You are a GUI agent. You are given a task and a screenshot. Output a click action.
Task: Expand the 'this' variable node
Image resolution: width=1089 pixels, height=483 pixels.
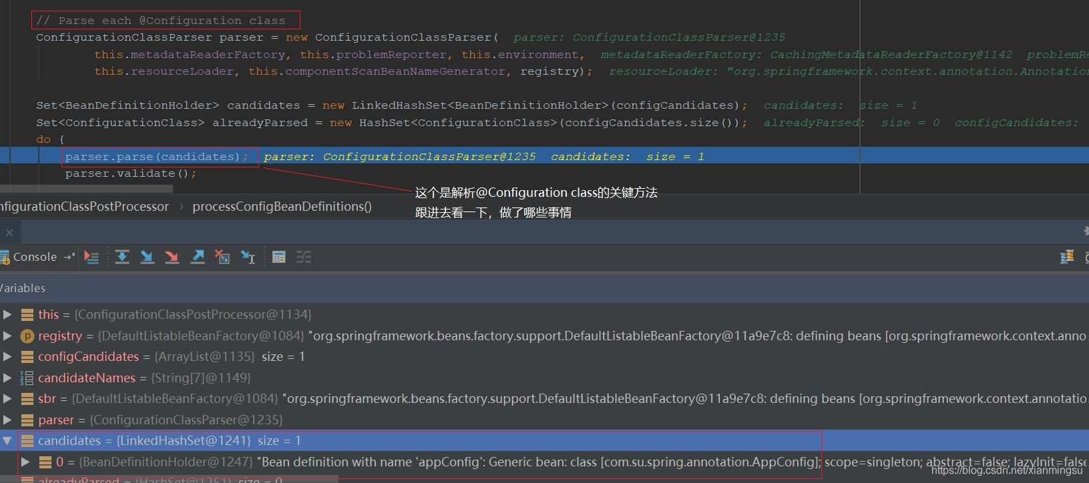7,314
